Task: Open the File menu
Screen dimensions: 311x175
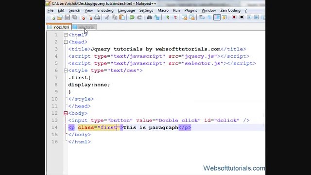Action: [x=51, y=10]
